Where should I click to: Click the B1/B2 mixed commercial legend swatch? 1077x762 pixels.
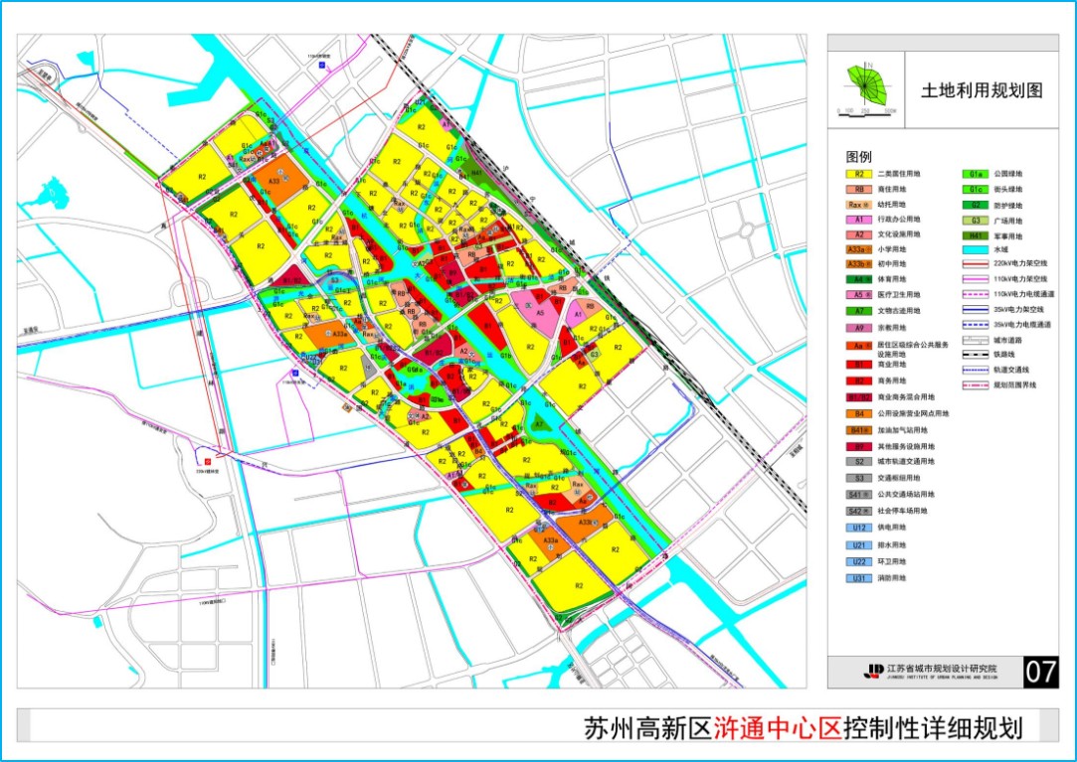[x=858, y=397]
